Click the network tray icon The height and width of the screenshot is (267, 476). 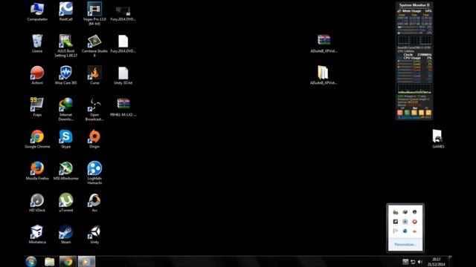[x=413, y=262]
